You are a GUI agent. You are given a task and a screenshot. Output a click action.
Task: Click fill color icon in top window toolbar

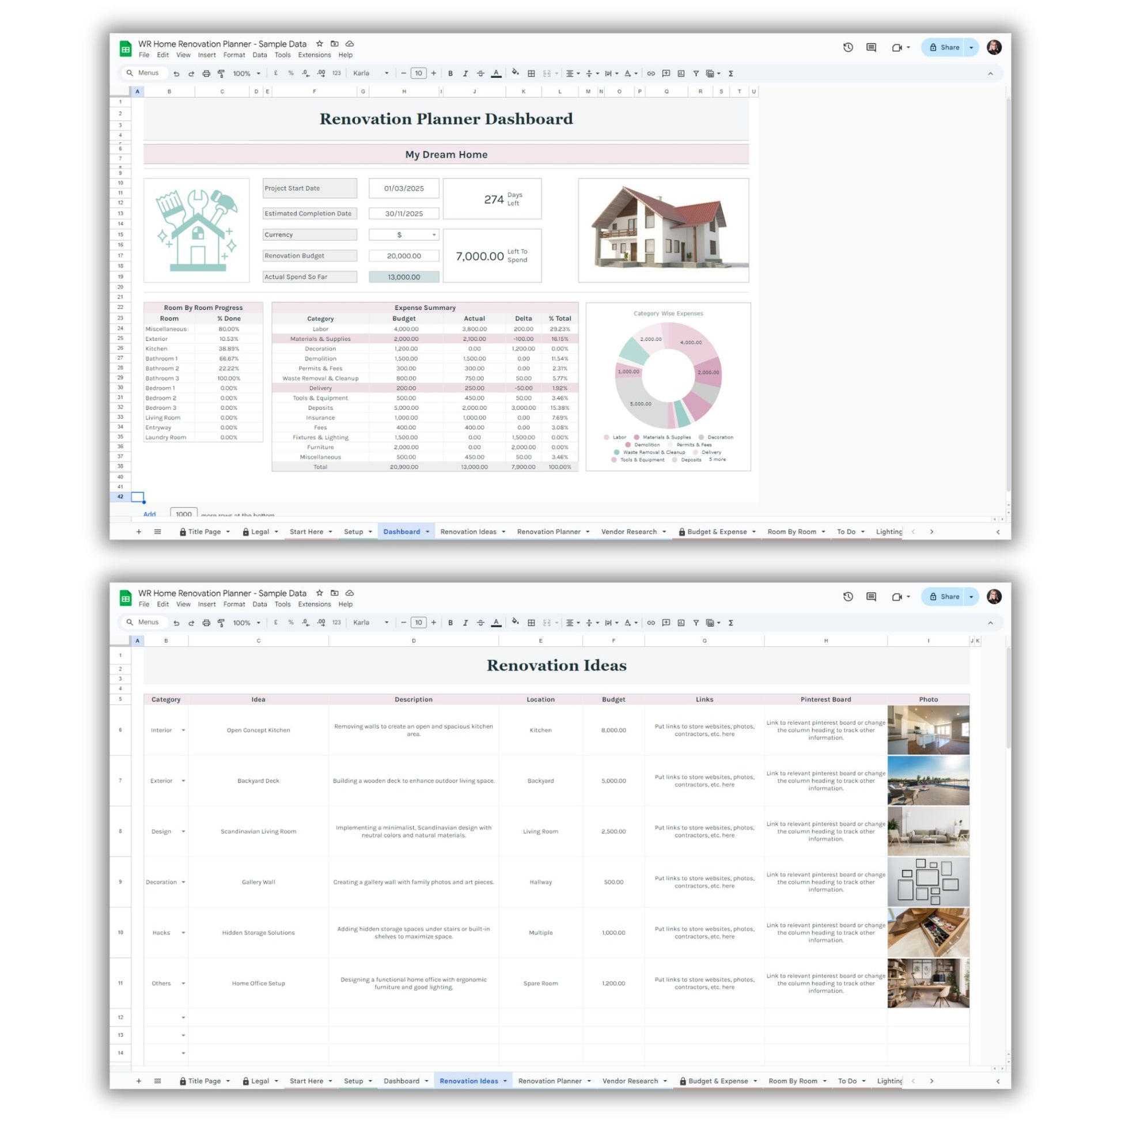514,73
